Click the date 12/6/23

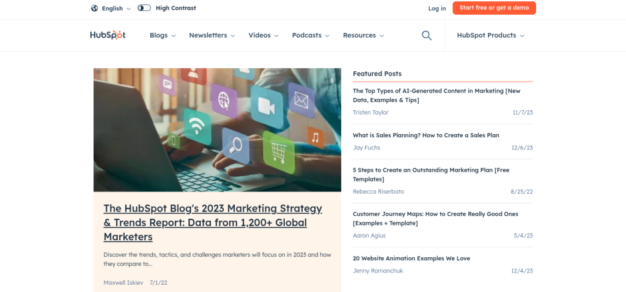tap(522, 148)
